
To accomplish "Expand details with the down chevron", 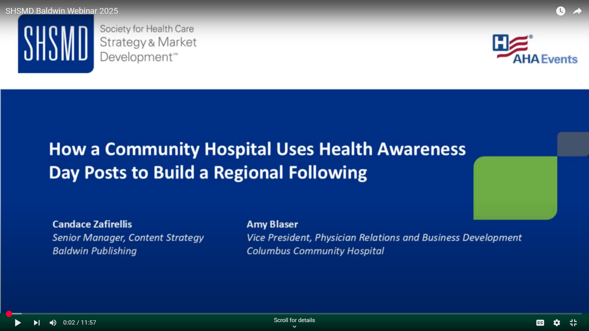I will (294, 327).
